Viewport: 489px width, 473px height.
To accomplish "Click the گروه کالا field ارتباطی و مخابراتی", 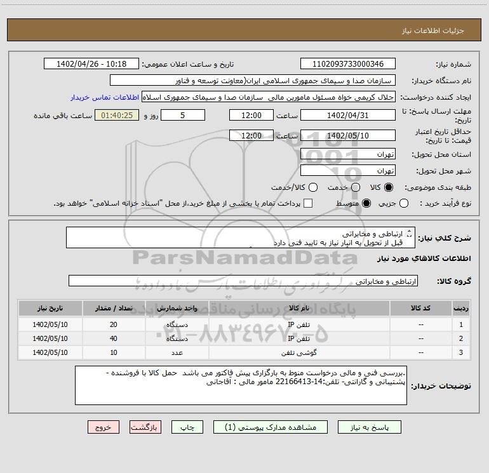I will point(243,281).
